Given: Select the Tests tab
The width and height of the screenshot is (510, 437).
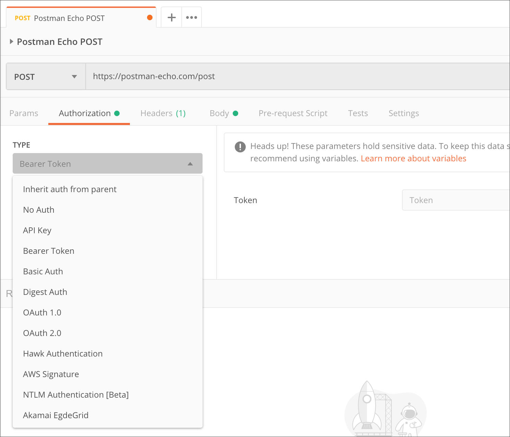Looking at the screenshot, I should [357, 113].
